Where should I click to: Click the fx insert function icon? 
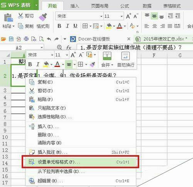click(x=69, y=48)
